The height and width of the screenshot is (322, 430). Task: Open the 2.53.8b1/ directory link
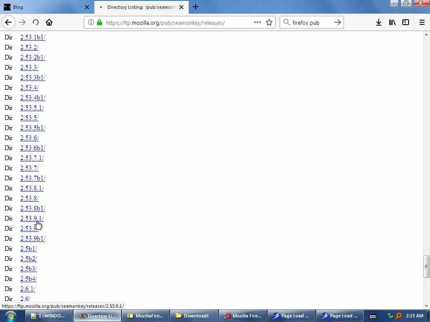(x=33, y=208)
